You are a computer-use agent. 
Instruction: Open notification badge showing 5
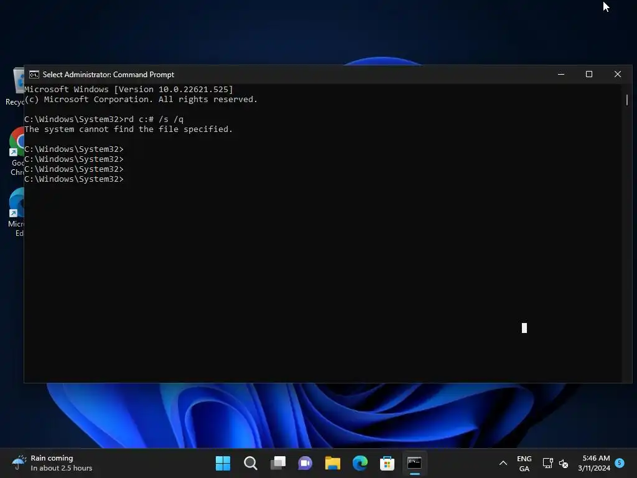pyautogui.click(x=620, y=462)
